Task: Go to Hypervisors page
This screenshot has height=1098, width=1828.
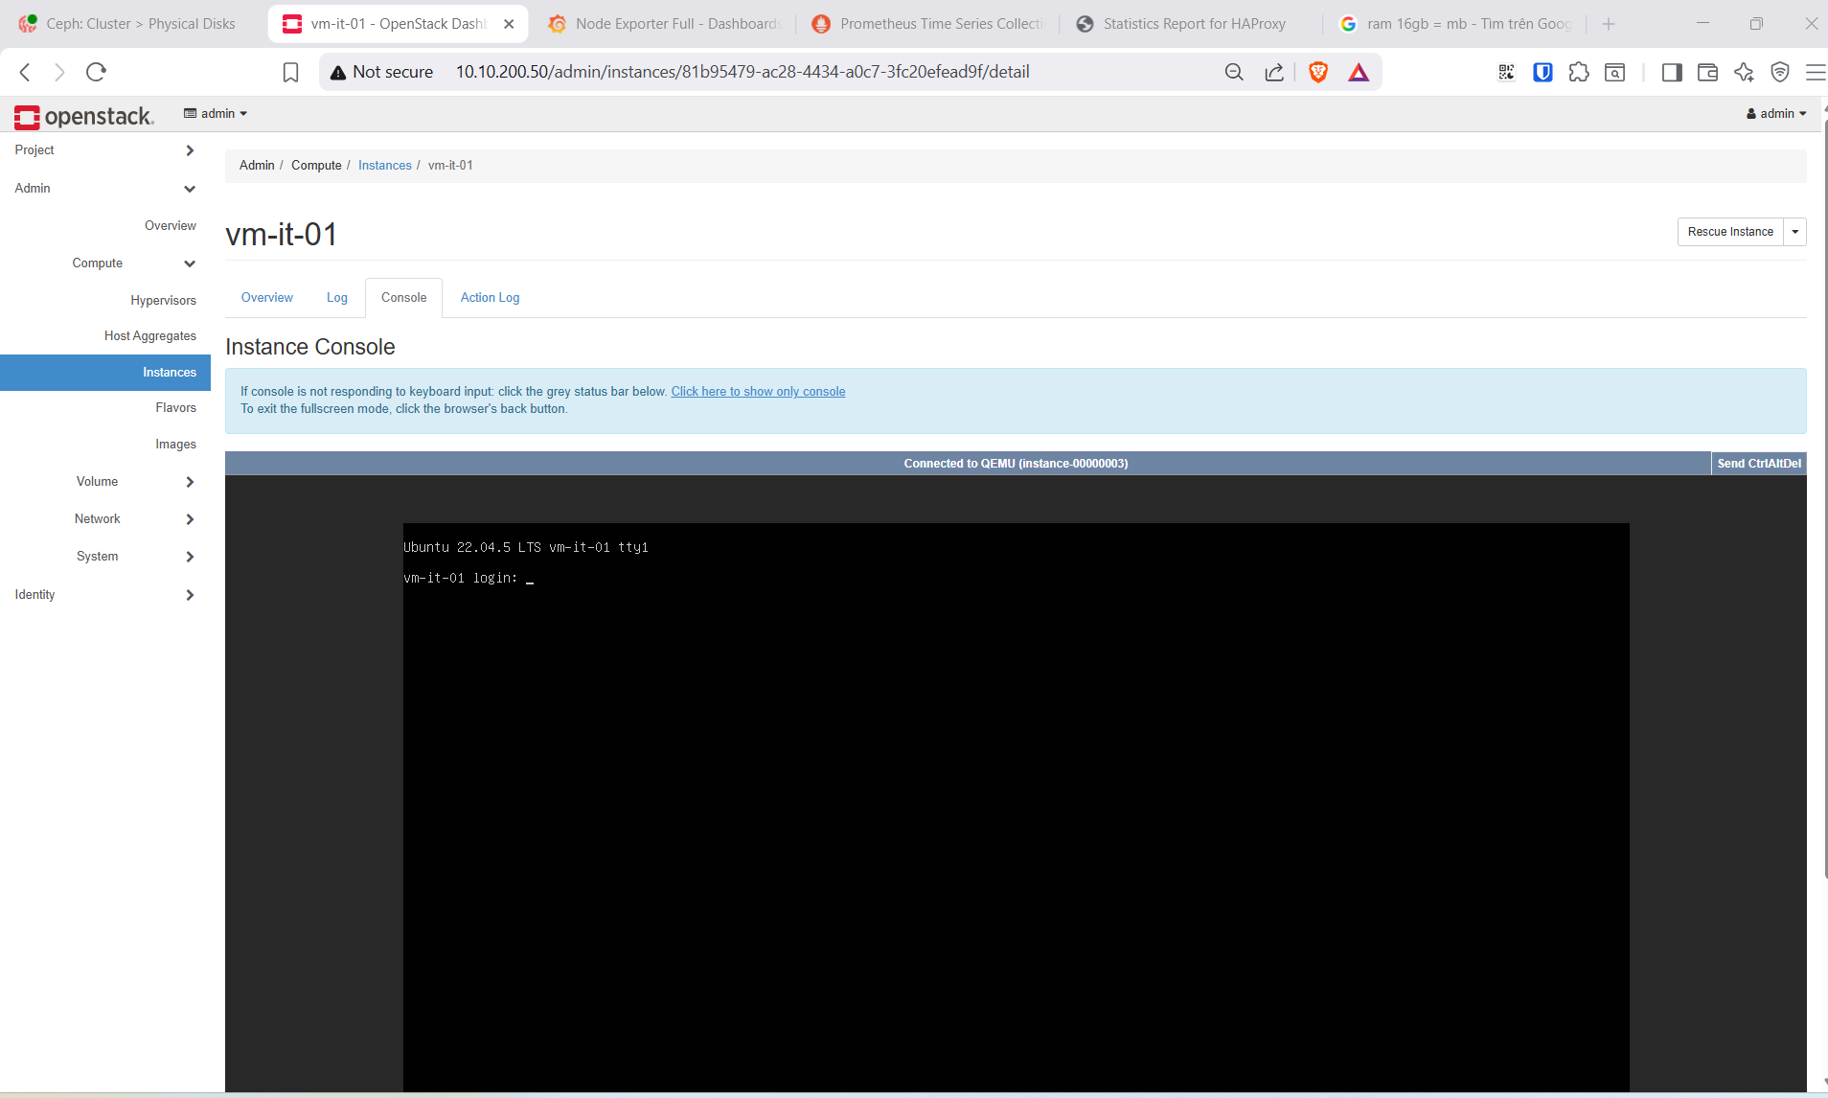Action: pyautogui.click(x=163, y=301)
